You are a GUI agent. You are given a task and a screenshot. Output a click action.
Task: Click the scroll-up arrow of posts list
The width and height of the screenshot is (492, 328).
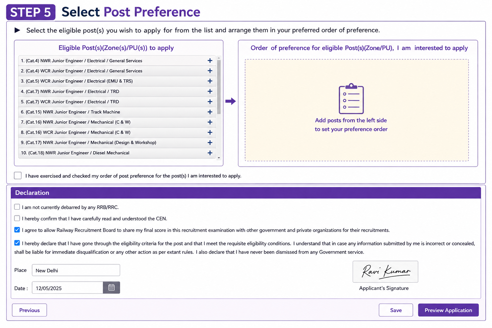pyautogui.click(x=219, y=58)
